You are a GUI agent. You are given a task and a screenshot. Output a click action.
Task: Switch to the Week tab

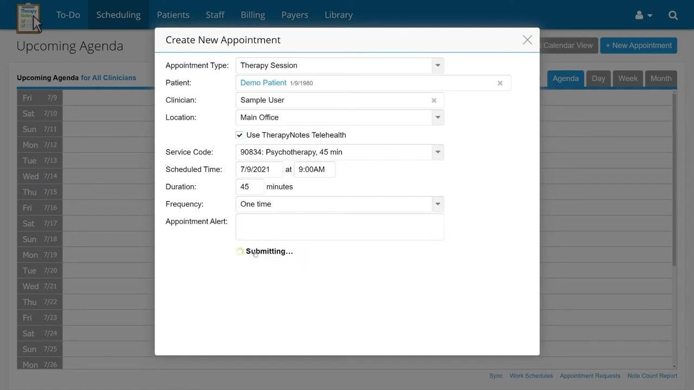coord(628,79)
